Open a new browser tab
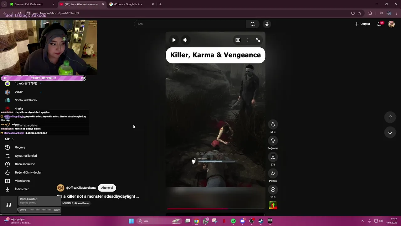Viewport: 401px width, 226px height. [160, 4]
